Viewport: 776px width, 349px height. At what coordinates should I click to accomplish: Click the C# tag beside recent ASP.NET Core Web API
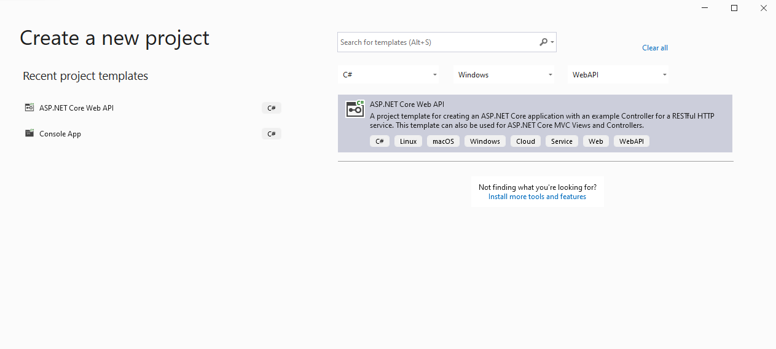point(272,108)
